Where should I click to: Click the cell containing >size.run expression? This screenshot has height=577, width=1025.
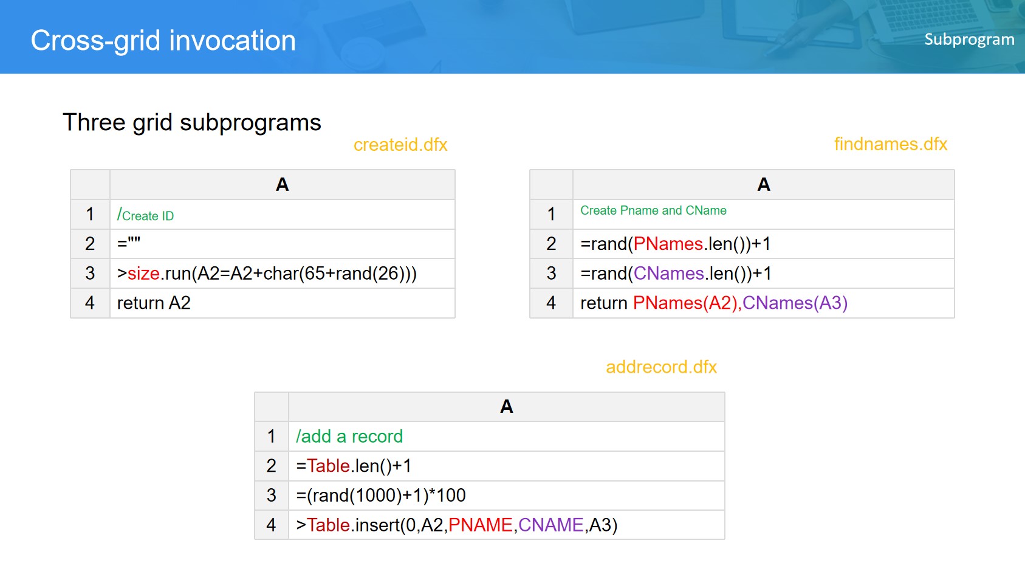point(282,274)
